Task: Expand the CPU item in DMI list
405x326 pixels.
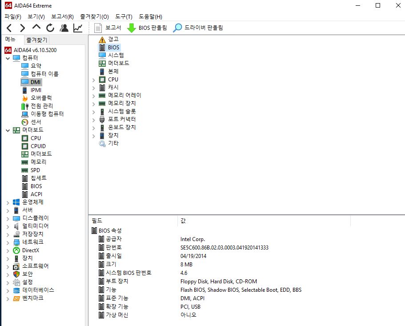Action: point(94,80)
